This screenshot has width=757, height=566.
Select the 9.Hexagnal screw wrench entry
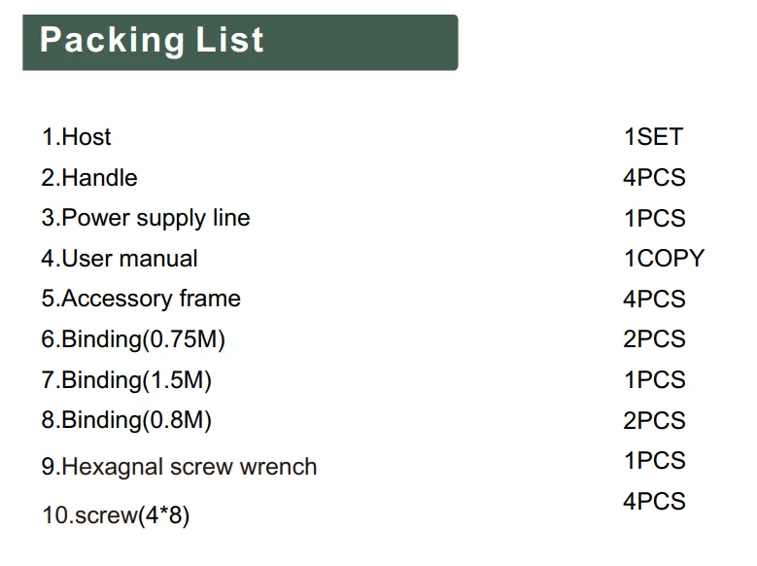click(179, 467)
